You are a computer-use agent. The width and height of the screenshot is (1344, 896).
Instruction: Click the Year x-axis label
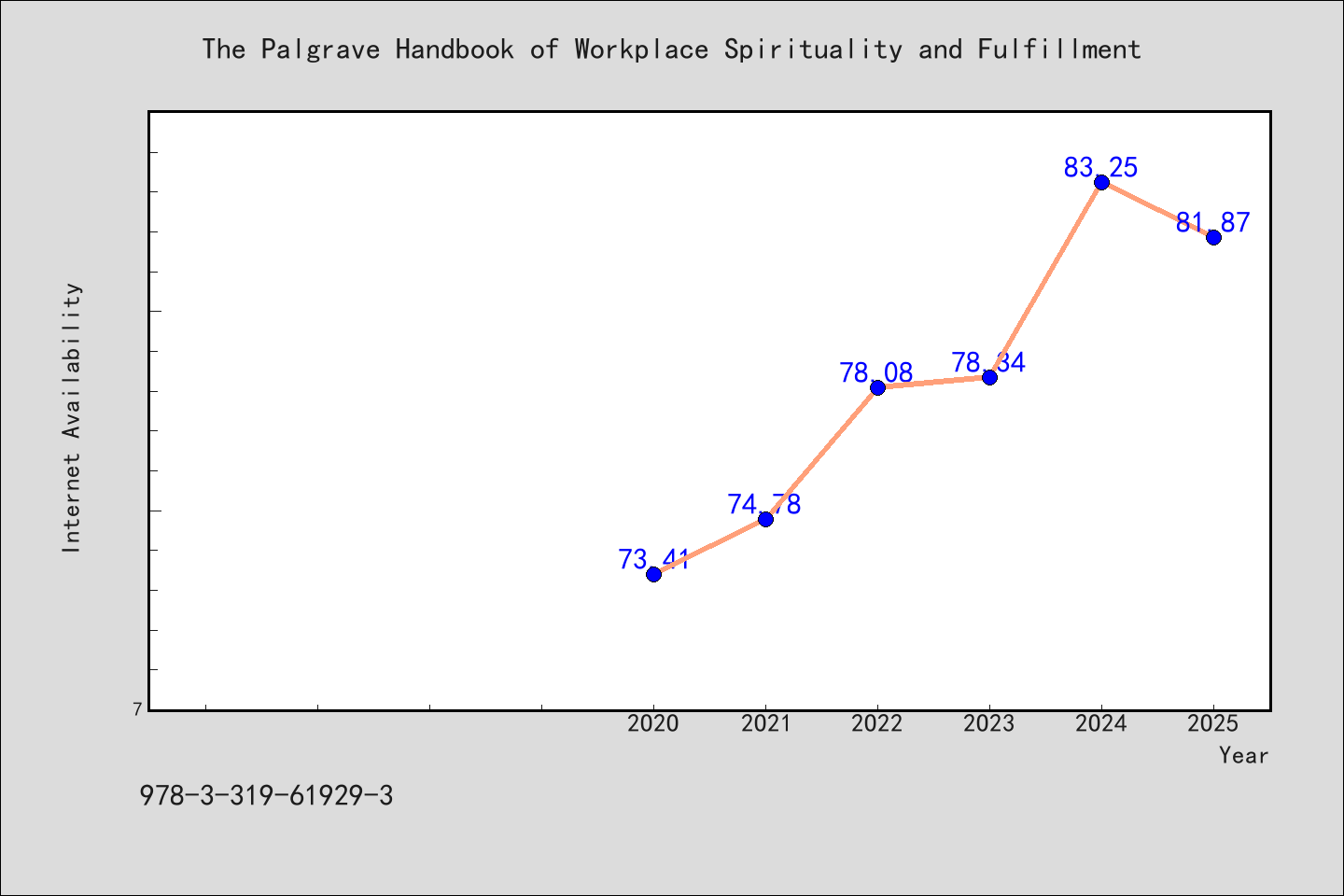coord(1244,756)
